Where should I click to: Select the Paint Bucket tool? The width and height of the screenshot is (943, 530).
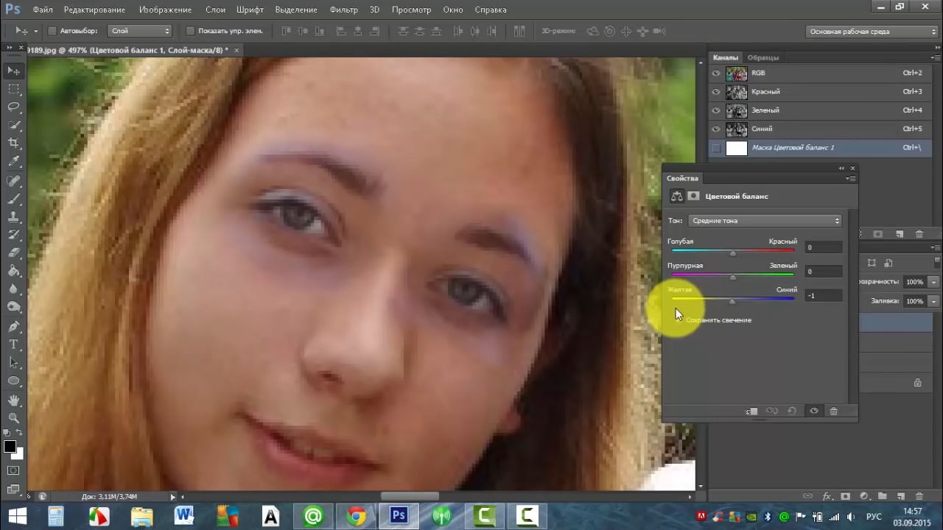[14, 271]
